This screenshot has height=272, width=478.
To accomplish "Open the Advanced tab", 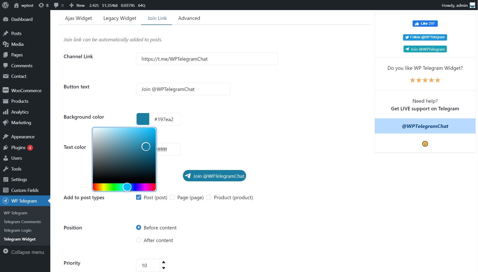I will tap(189, 18).
